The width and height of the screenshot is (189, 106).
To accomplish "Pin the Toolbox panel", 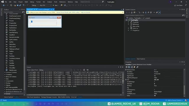I will tap(22, 10).
